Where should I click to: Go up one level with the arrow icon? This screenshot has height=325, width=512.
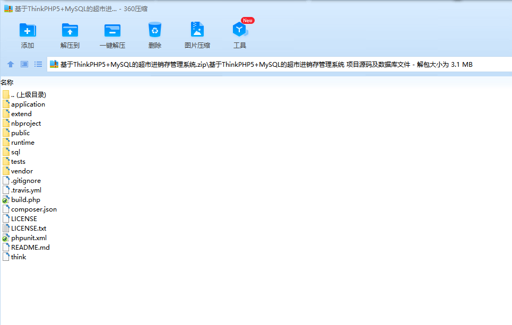[11, 64]
